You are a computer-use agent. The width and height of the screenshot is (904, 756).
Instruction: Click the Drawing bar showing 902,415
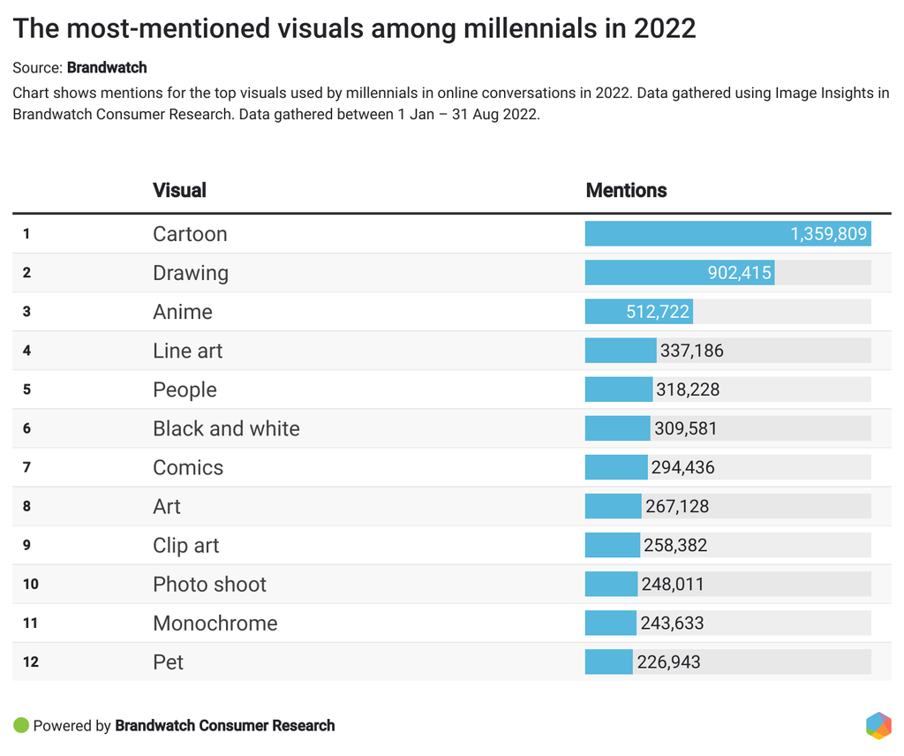point(679,273)
